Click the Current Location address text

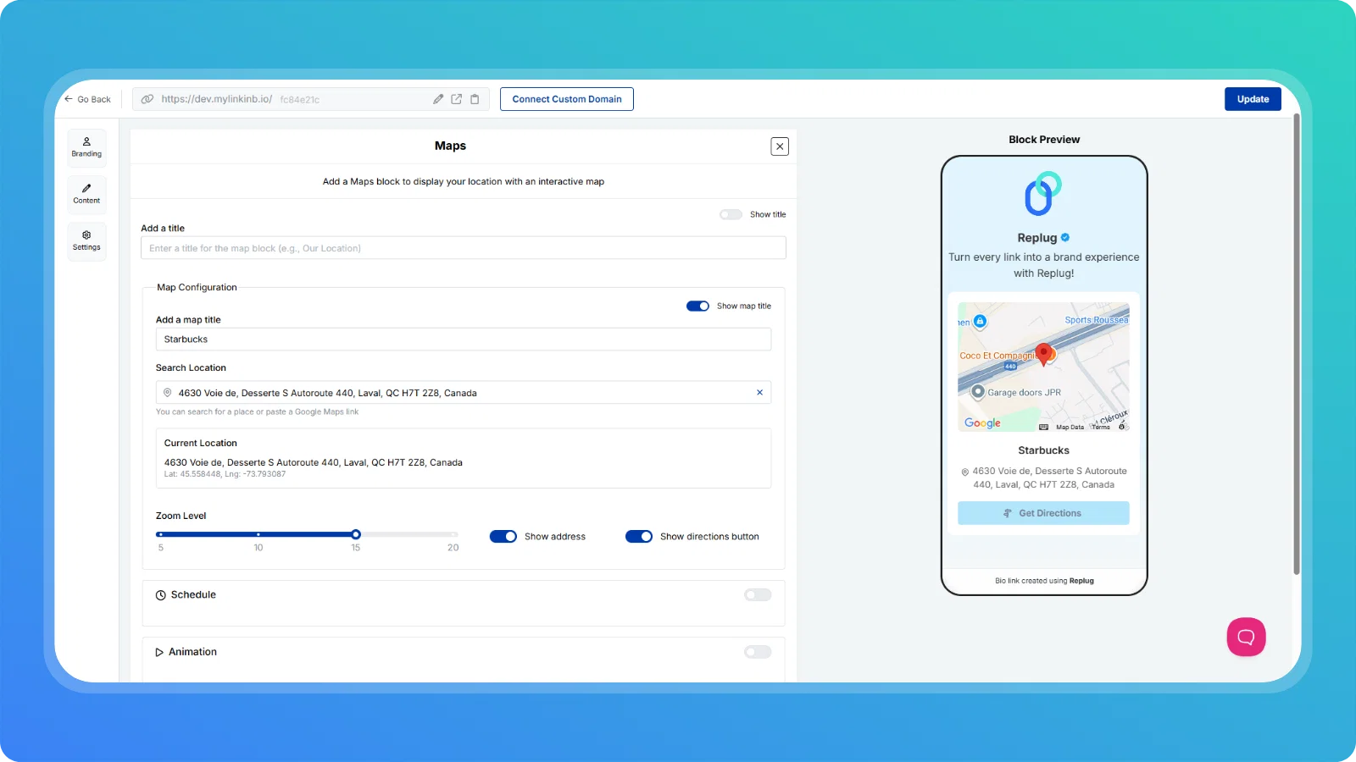[314, 462]
